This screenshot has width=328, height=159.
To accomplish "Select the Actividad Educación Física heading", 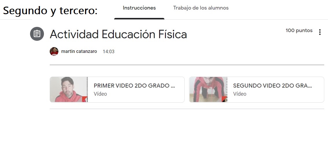I will coord(118,34).
